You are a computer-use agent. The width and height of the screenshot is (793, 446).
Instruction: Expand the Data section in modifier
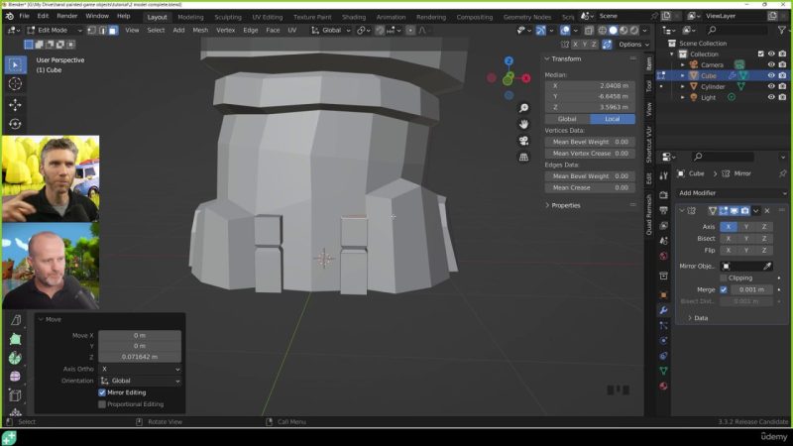point(700,318)
